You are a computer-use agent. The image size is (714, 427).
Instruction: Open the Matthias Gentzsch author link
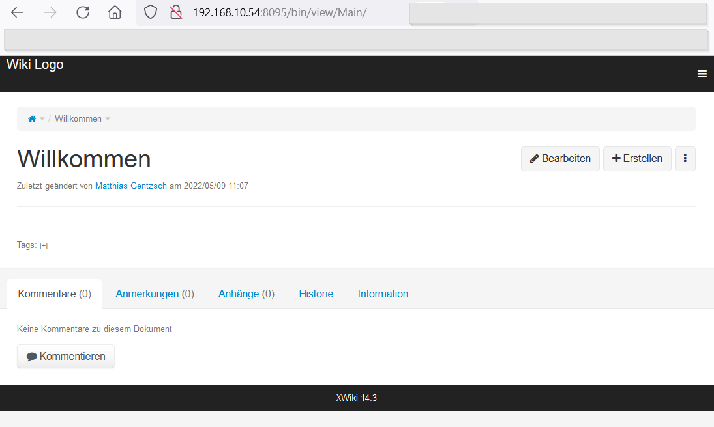pos(131,186)
